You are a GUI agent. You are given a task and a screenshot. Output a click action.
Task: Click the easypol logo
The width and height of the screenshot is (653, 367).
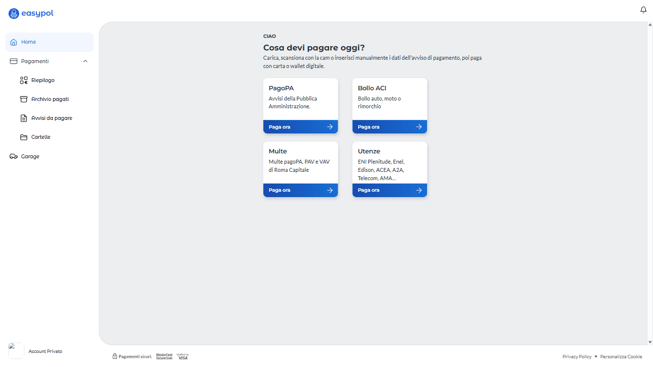click(31, 14)
